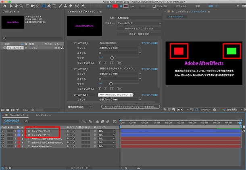Open the (1/2画質) resolution dropdown

(x=235, y=109)
